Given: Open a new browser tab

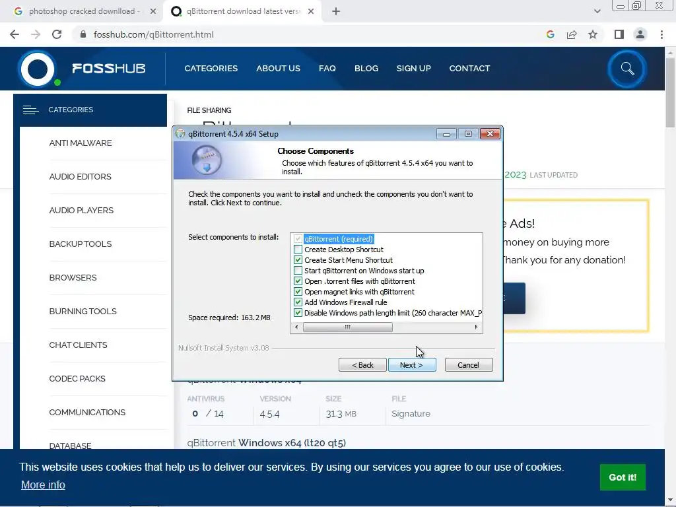Looking at the screenshot, I should [x=336, y=11].
